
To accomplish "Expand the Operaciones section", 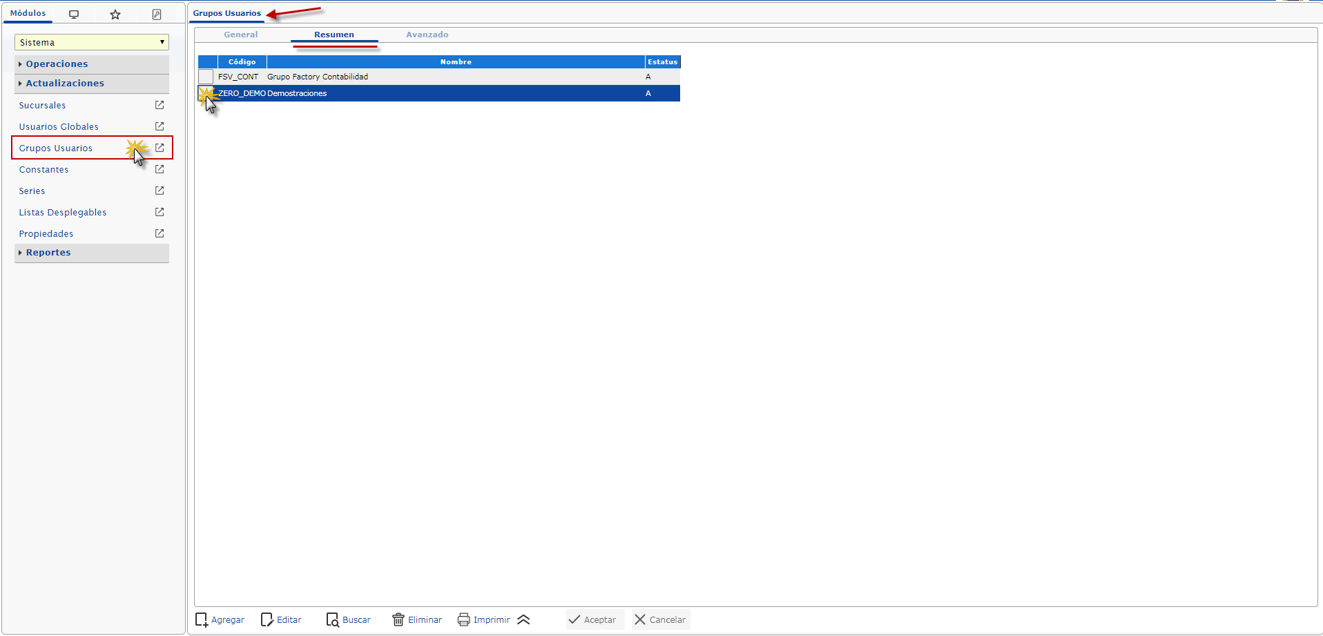I will [x=92, y=64].
